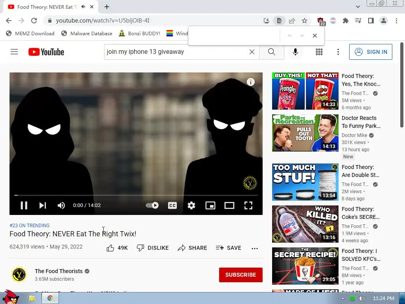Mute the tab via speaker icon
Viewport: 405px width, 304px height.
pyautogui.click(x=83, y=7)
